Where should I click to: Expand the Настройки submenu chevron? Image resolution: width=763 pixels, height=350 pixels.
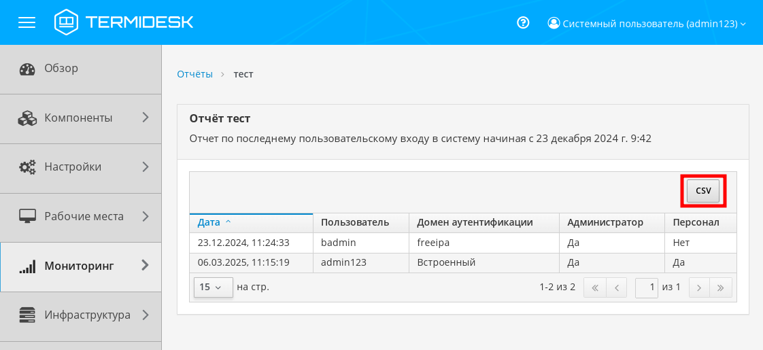[x=145, y=167]
